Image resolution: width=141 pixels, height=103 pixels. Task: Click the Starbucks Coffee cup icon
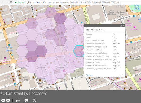point(12,22)
